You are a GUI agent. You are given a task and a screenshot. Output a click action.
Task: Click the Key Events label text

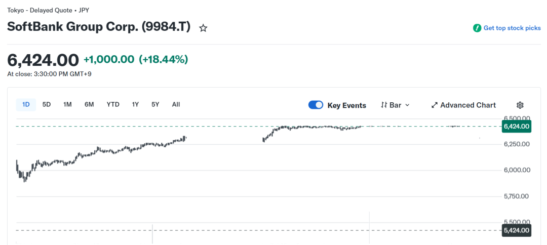click(x=347, y=105)
